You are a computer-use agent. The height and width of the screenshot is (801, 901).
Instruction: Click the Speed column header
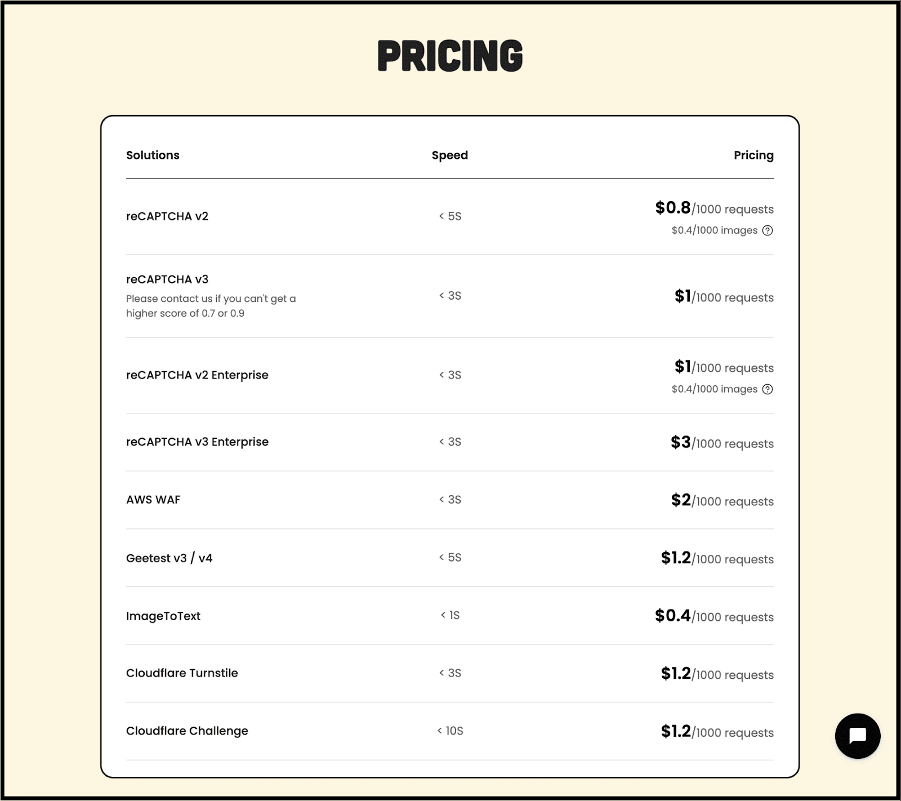[x=450, y=155]
